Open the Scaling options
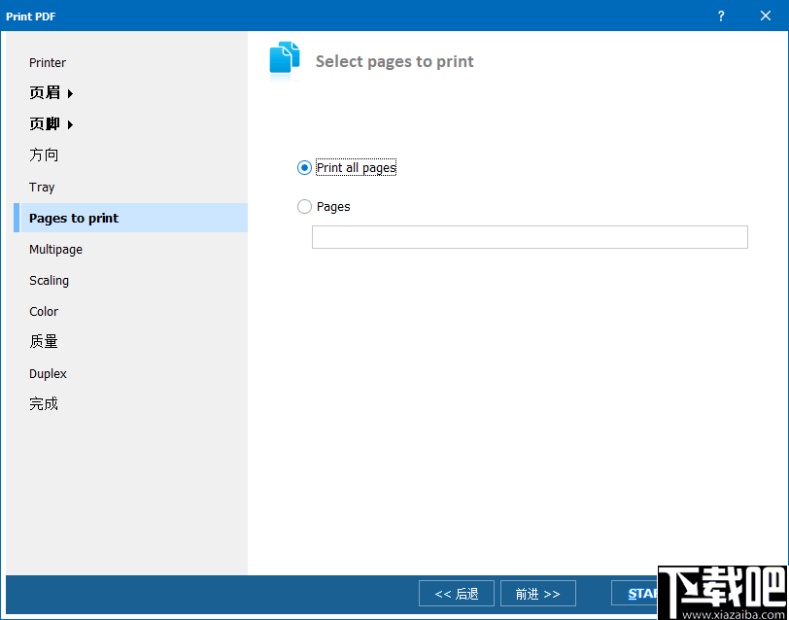Screen dimensions: 789x620 [x=49, y=280]
